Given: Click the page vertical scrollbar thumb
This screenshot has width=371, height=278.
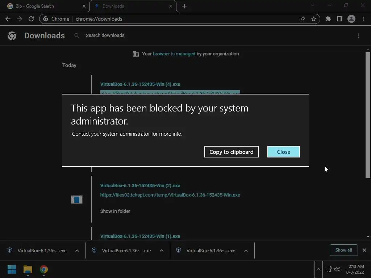Looking at the screenshot, I should coord(368,115).
